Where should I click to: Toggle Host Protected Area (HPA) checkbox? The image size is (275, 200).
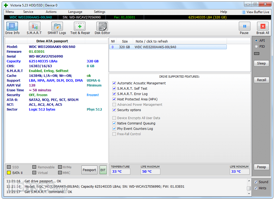click(x=114, y=99)
